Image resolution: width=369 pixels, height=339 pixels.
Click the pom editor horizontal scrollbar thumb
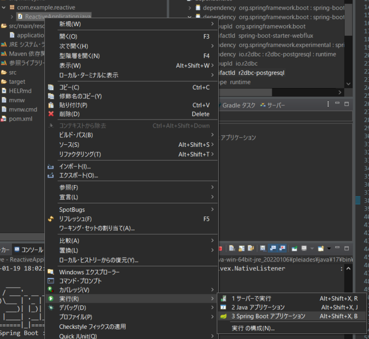point(245,92)
